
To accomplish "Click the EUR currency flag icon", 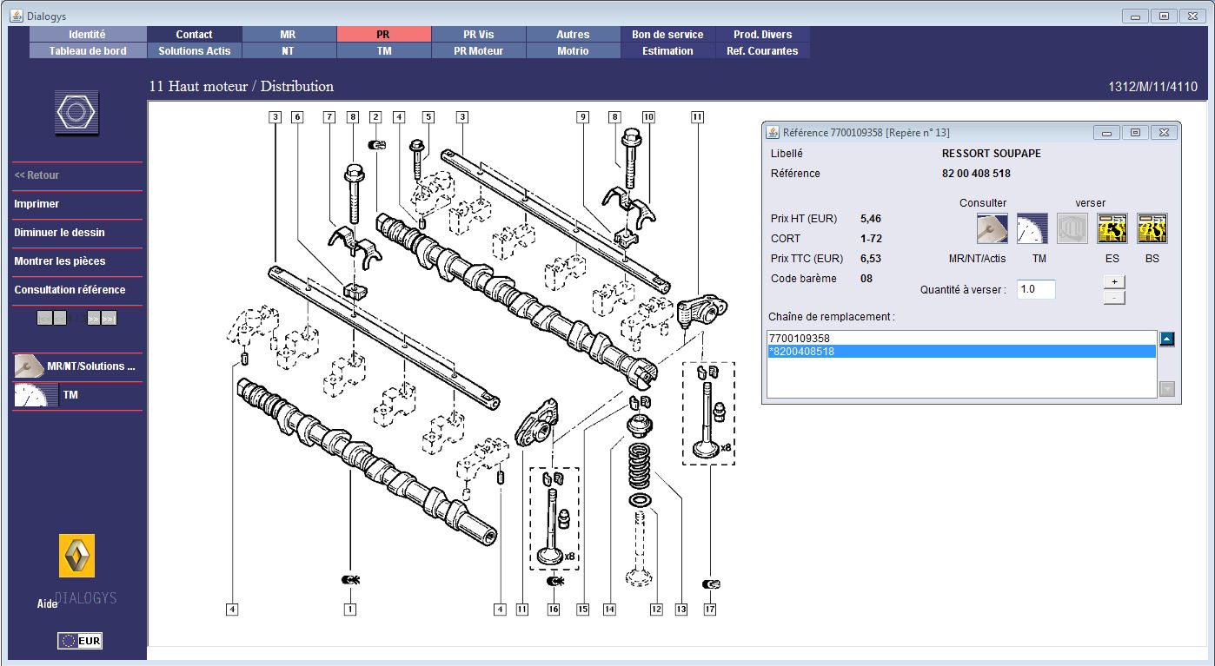I will click(x=80, y=641).
